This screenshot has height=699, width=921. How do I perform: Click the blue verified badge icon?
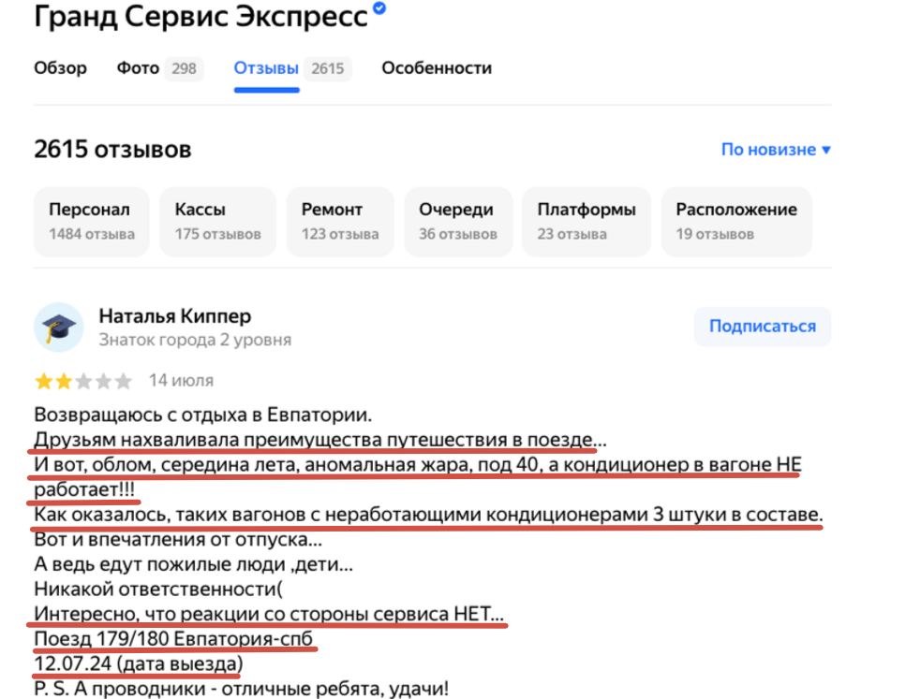click(x=379, y=10)
